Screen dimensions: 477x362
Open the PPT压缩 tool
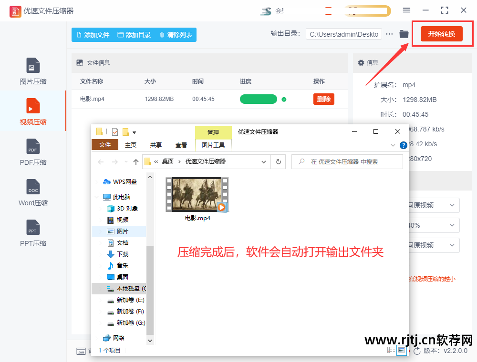tap(33, 233)
